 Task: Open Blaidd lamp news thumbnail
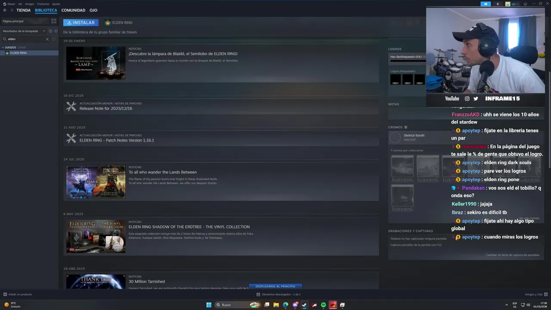(x=96, y=63)
